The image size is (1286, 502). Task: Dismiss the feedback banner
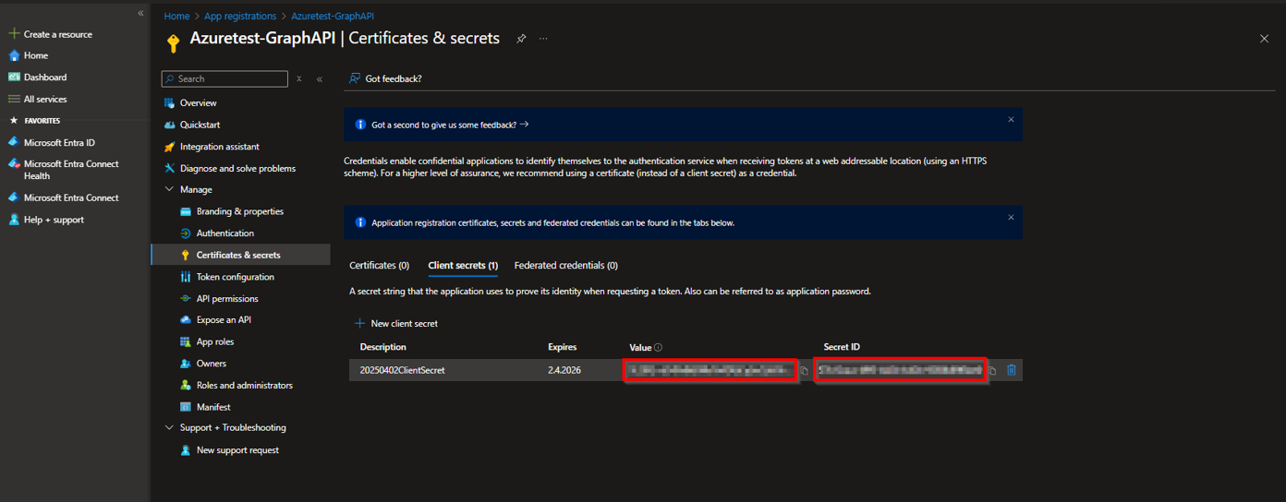(x=1011, y=120)
